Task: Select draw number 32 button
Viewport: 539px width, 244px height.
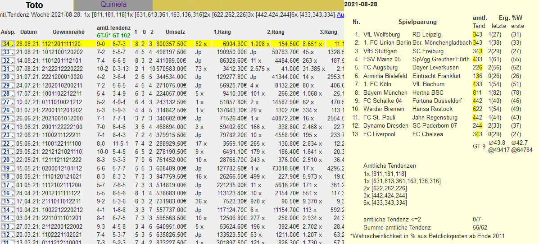Action: [x=8, y=60]
